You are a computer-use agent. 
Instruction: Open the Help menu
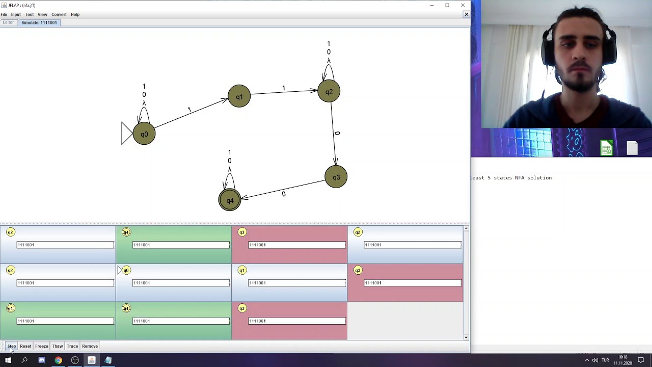[75, 14]
